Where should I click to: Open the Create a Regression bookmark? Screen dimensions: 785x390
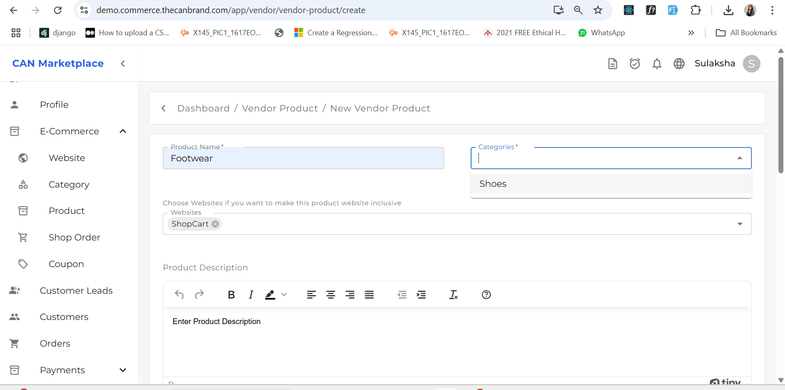tap(336, 33)
